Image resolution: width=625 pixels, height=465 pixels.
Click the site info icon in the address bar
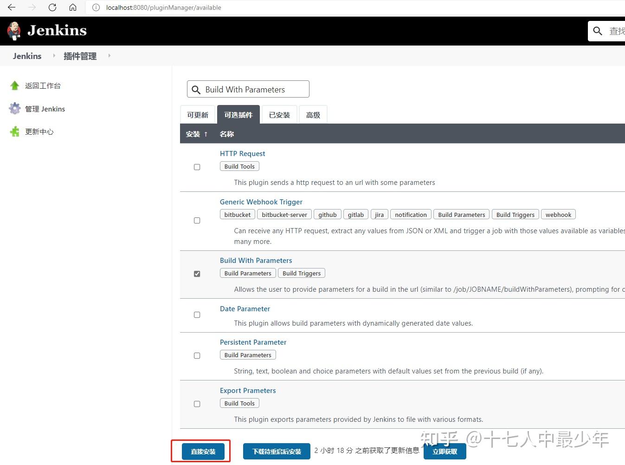(96, 7)
